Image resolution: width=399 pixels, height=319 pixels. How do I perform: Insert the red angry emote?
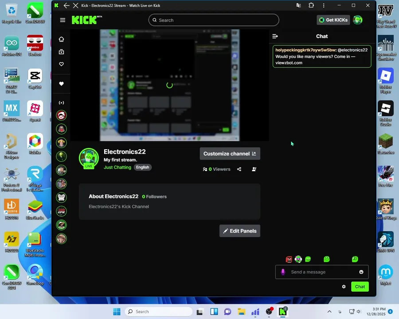point(289,259)
